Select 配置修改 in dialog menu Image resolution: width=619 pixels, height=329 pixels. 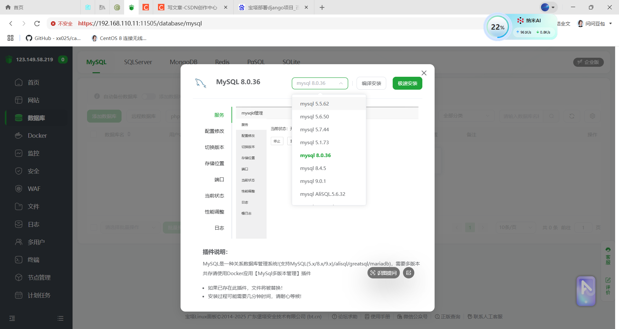pos(214,131)
